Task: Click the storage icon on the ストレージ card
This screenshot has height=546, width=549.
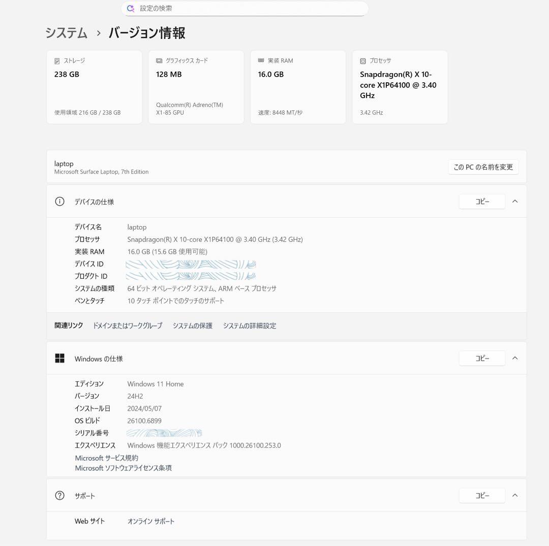Action: pos(57,61)
